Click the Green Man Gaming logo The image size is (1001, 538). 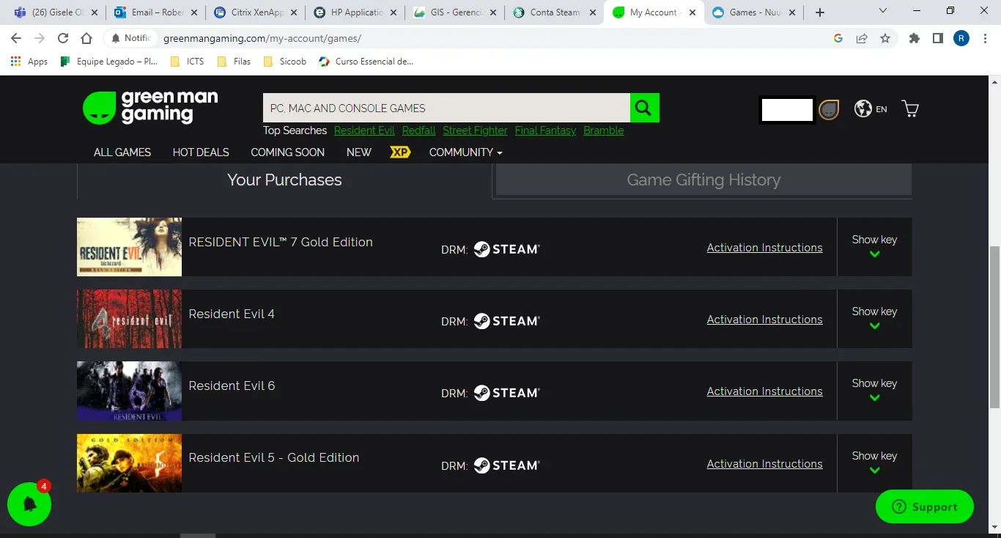[x=150, y=108]
